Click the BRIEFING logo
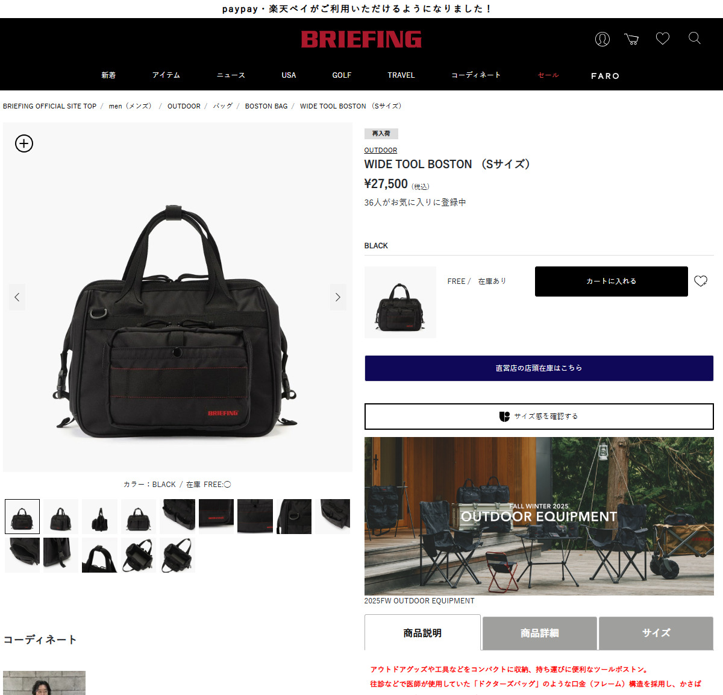This screenshot has height=695, width=723. [x=361, y=39]
